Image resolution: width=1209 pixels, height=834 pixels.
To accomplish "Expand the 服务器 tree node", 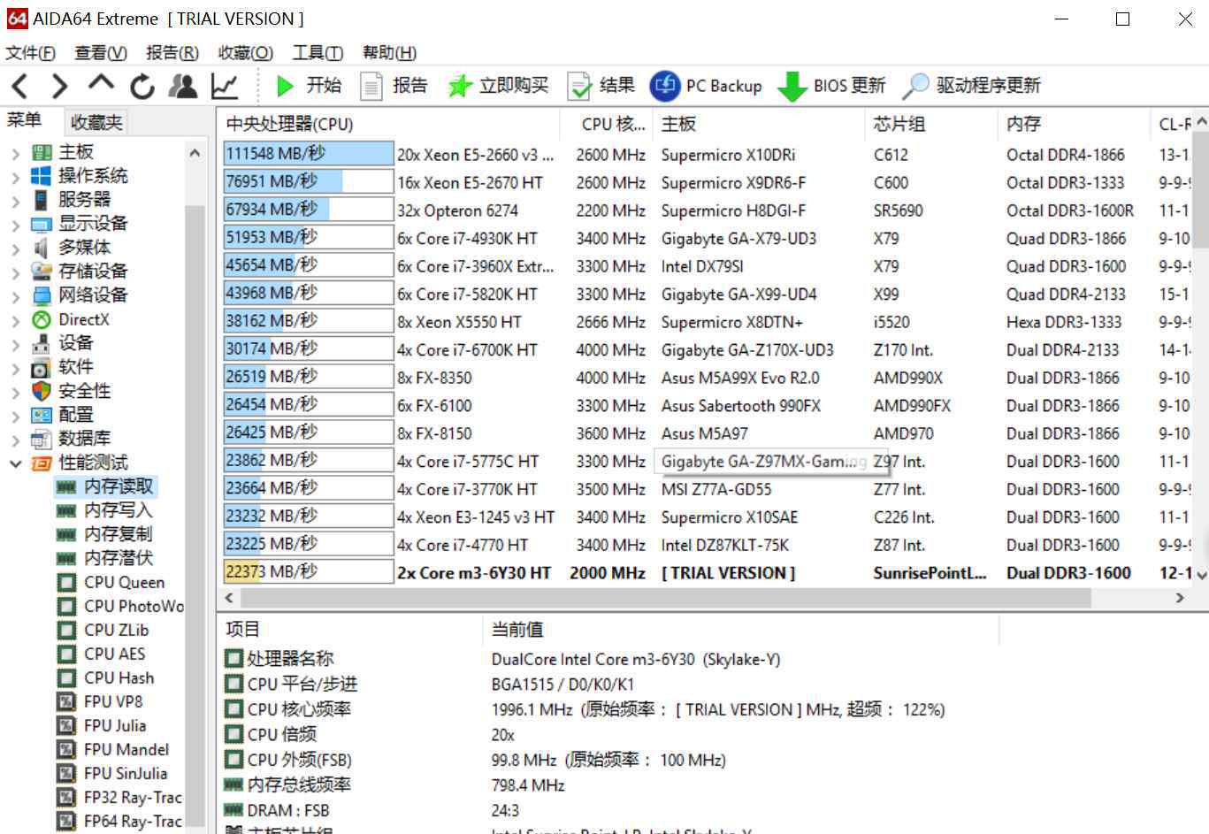I will 15,201.
